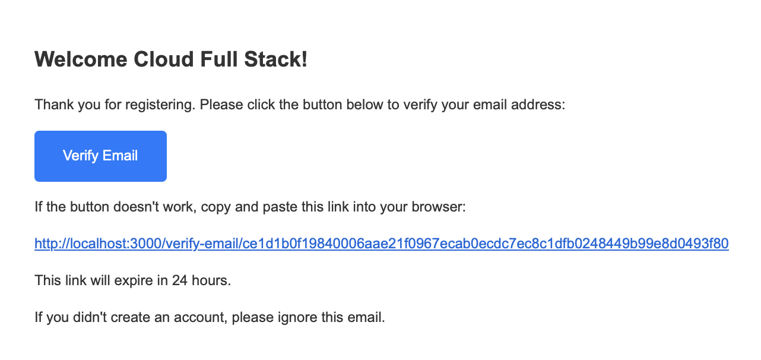Click the "Welcome Cloud Full Stack!" heading
This screenshot has width=761, height=360.
coord(171,59)
